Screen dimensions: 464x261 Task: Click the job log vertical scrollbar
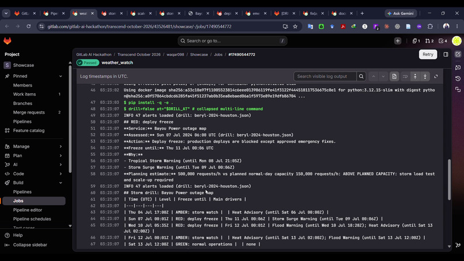[x=449, y=180]
